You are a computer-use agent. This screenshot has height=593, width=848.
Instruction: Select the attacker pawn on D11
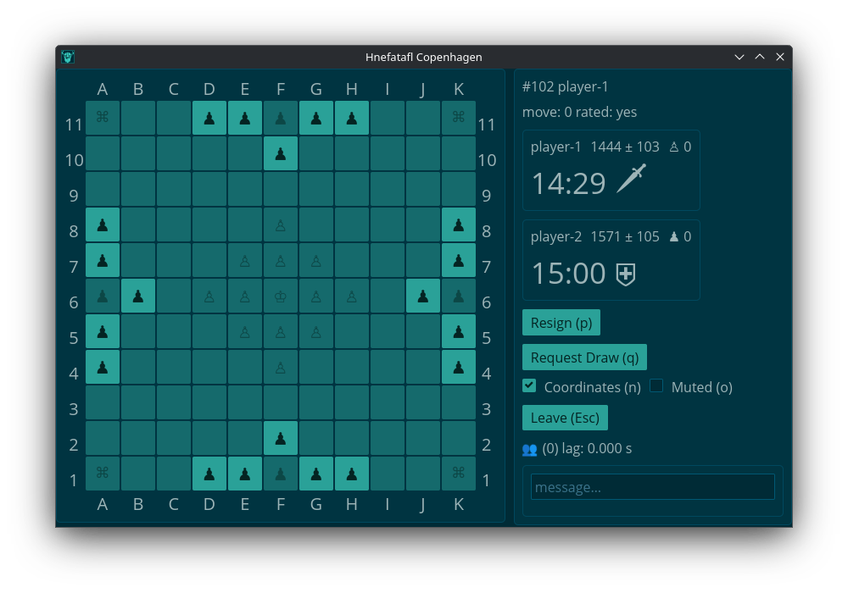click(209, 118)
